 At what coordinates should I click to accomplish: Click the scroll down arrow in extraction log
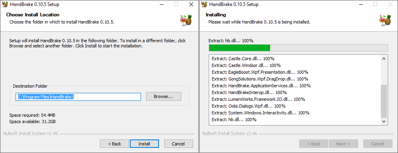point(384,122)
